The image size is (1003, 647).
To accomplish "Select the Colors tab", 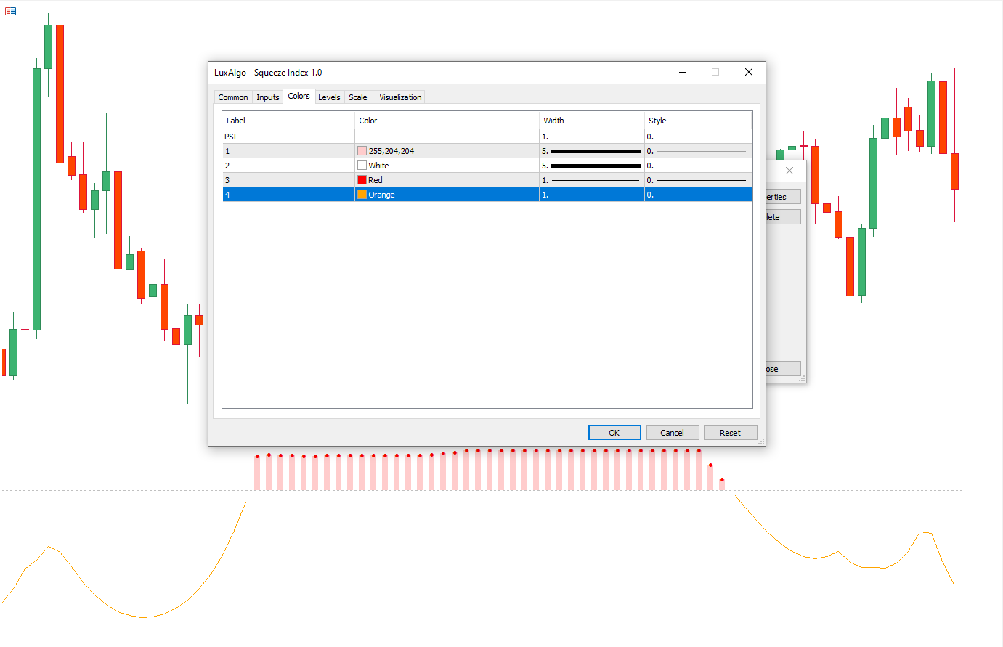I will coord(299,96).
